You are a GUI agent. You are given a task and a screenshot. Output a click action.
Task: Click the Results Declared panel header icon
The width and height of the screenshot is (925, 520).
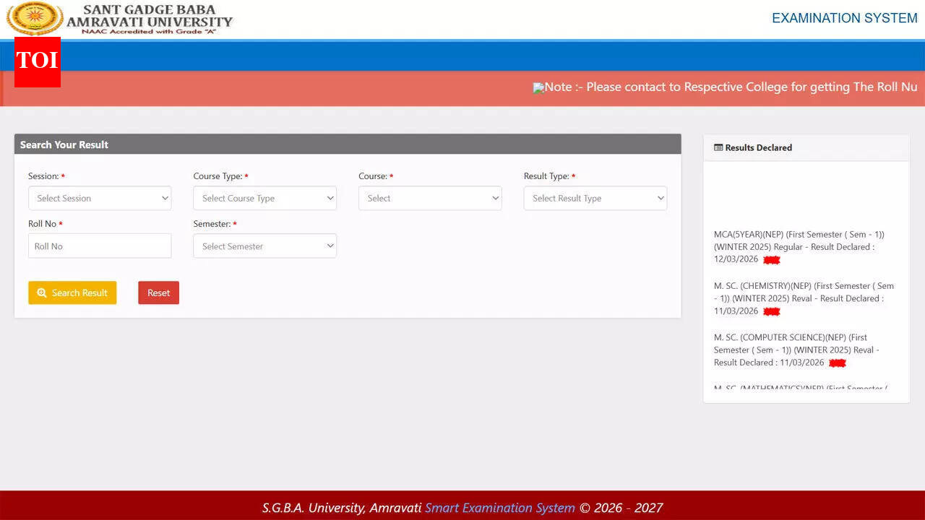[718, 147]
